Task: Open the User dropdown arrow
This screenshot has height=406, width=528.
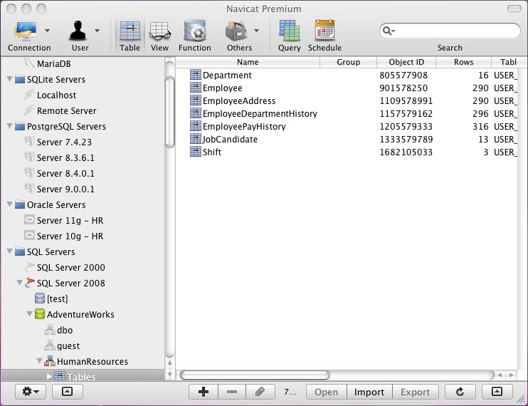Action: coord(97,31)
